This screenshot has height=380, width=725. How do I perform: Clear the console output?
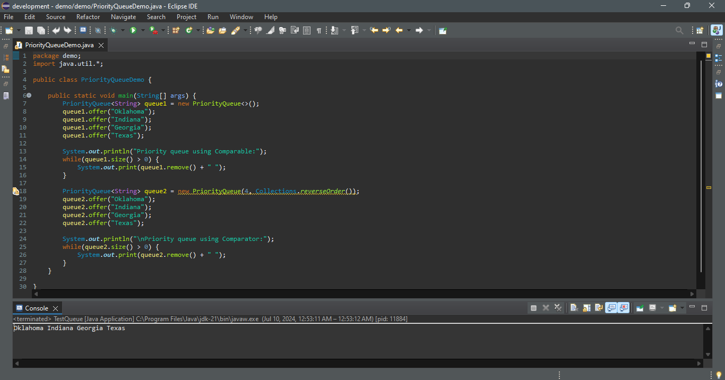(x=574, y=308)
